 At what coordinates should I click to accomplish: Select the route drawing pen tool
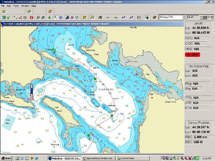55,18
